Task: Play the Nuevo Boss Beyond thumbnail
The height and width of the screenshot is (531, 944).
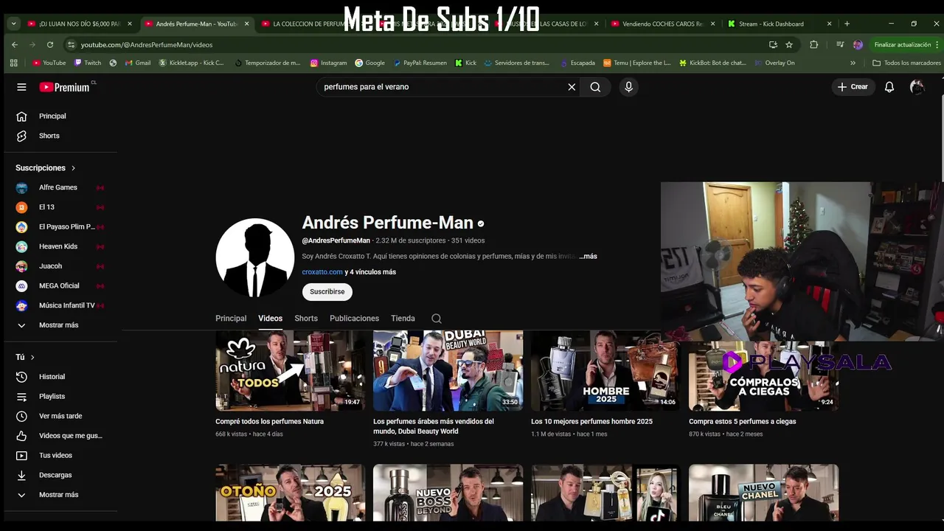Action: click(x=448, y=493)
